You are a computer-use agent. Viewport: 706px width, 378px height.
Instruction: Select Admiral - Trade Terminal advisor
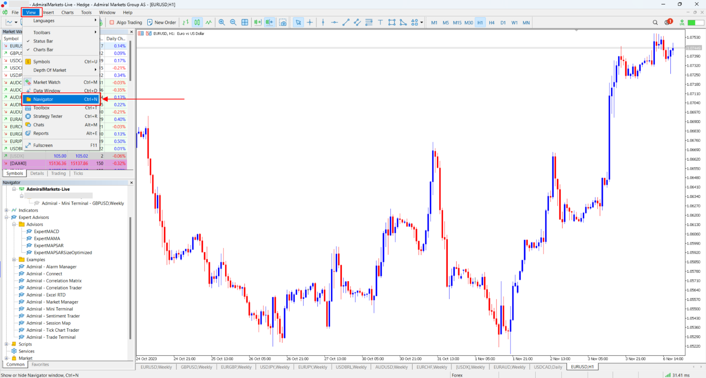click(51, 337)
